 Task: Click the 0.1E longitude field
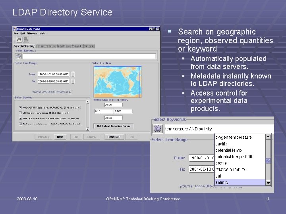click(104, 111)
